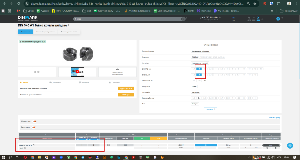Deselect diameter 2 in the Діаметр row

(199, 69)
